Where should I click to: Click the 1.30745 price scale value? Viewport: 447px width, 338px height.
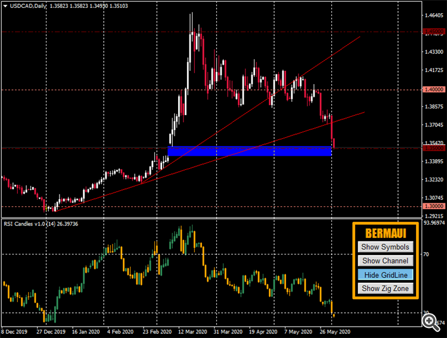[x=434, y=198]
